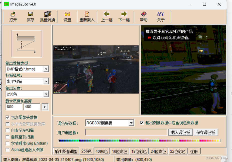Click the input image preview thumbnail
The width and height of the screenshot is (232, 162).
(x=96, y=69)
